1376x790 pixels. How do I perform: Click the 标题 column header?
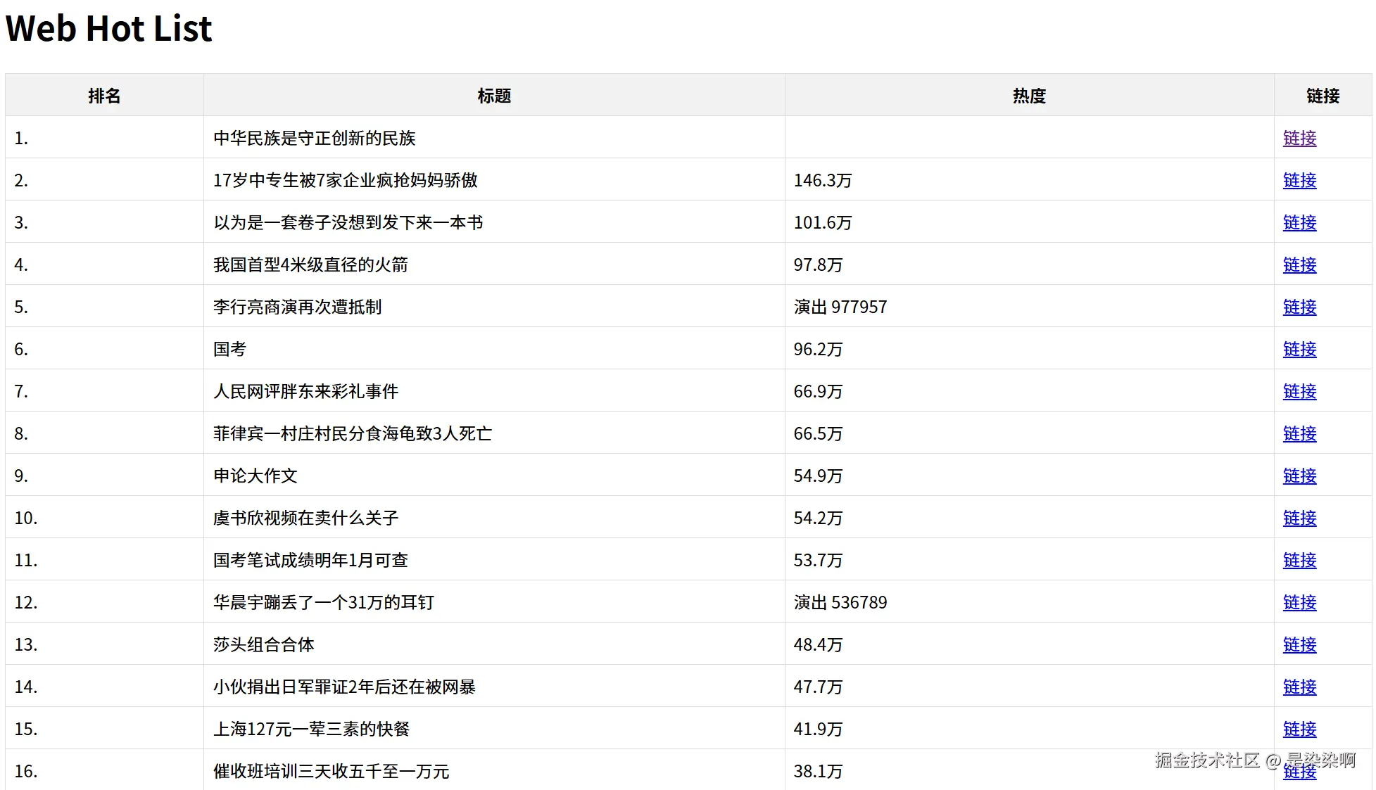coord(493,96)
